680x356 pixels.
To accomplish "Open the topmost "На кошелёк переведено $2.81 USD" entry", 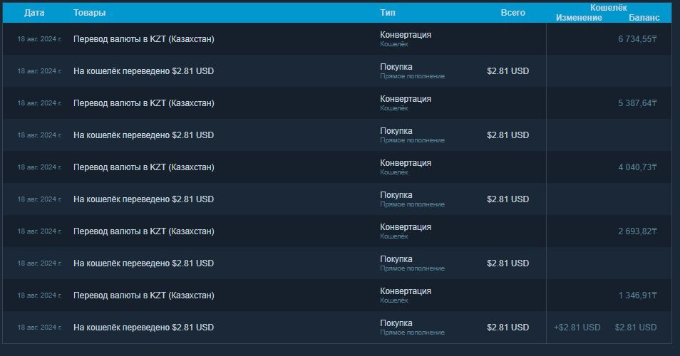I will 143,71.
